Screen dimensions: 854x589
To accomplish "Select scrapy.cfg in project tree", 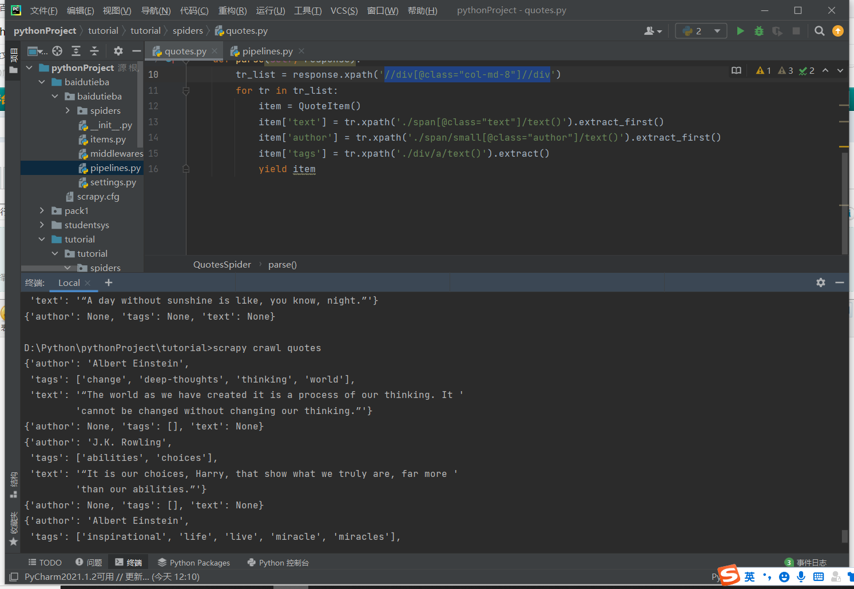I will [93, 196].
